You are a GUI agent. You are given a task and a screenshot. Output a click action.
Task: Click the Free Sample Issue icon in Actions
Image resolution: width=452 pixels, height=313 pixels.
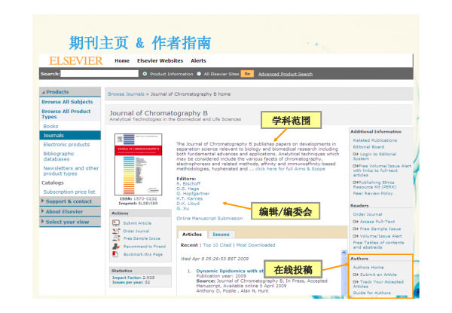(x=116, y=238)
